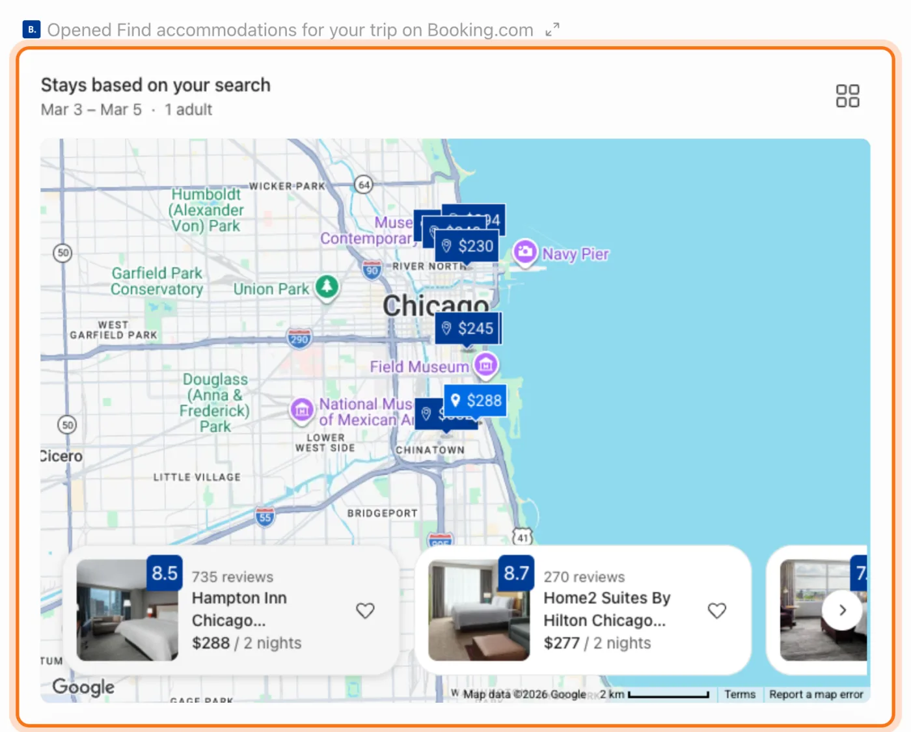Click the 'Opened Find accommodations' header text

(x=290, y=30)
